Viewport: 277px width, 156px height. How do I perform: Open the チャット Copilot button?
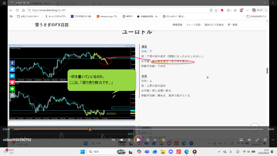259,10
